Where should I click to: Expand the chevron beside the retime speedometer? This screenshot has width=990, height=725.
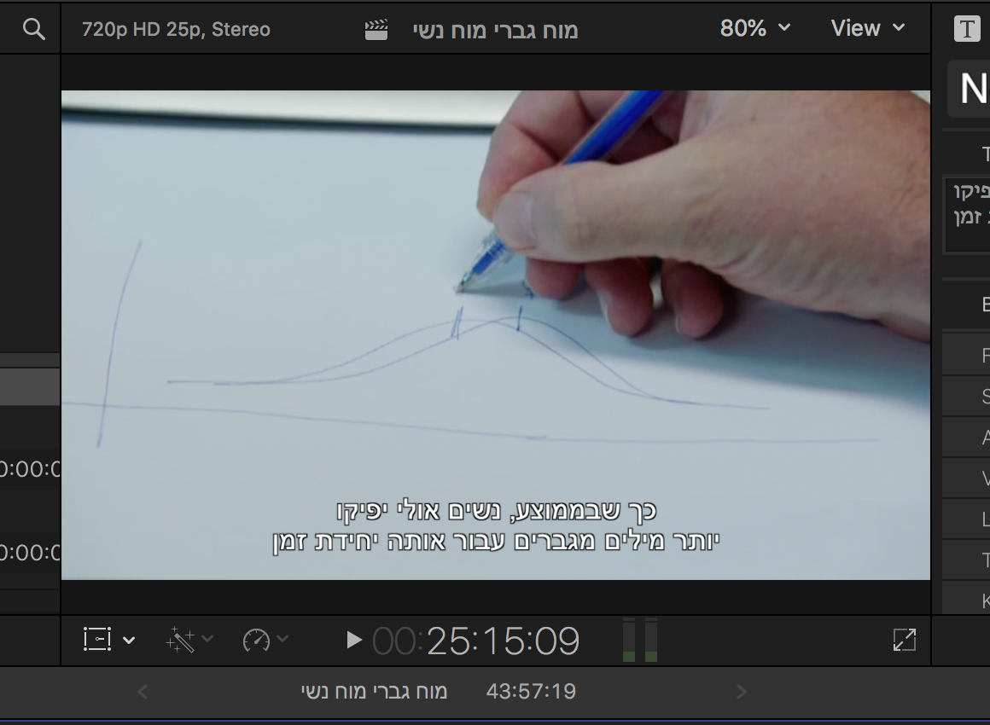(x=282, y=639)
